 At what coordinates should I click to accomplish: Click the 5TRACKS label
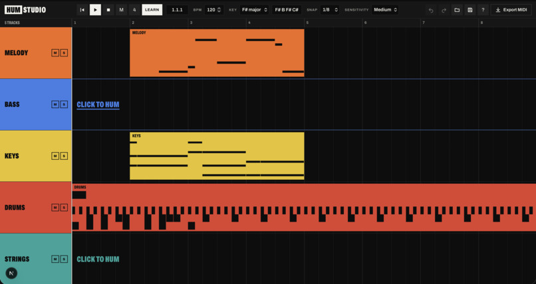click(x=13, y=23)
